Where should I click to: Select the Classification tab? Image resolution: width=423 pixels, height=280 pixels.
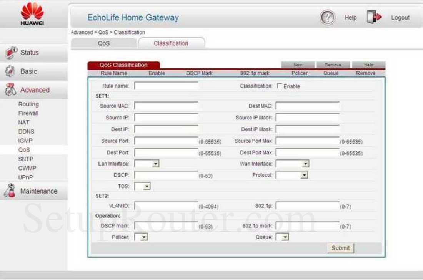pyautogui.click(x=171, y=43)
